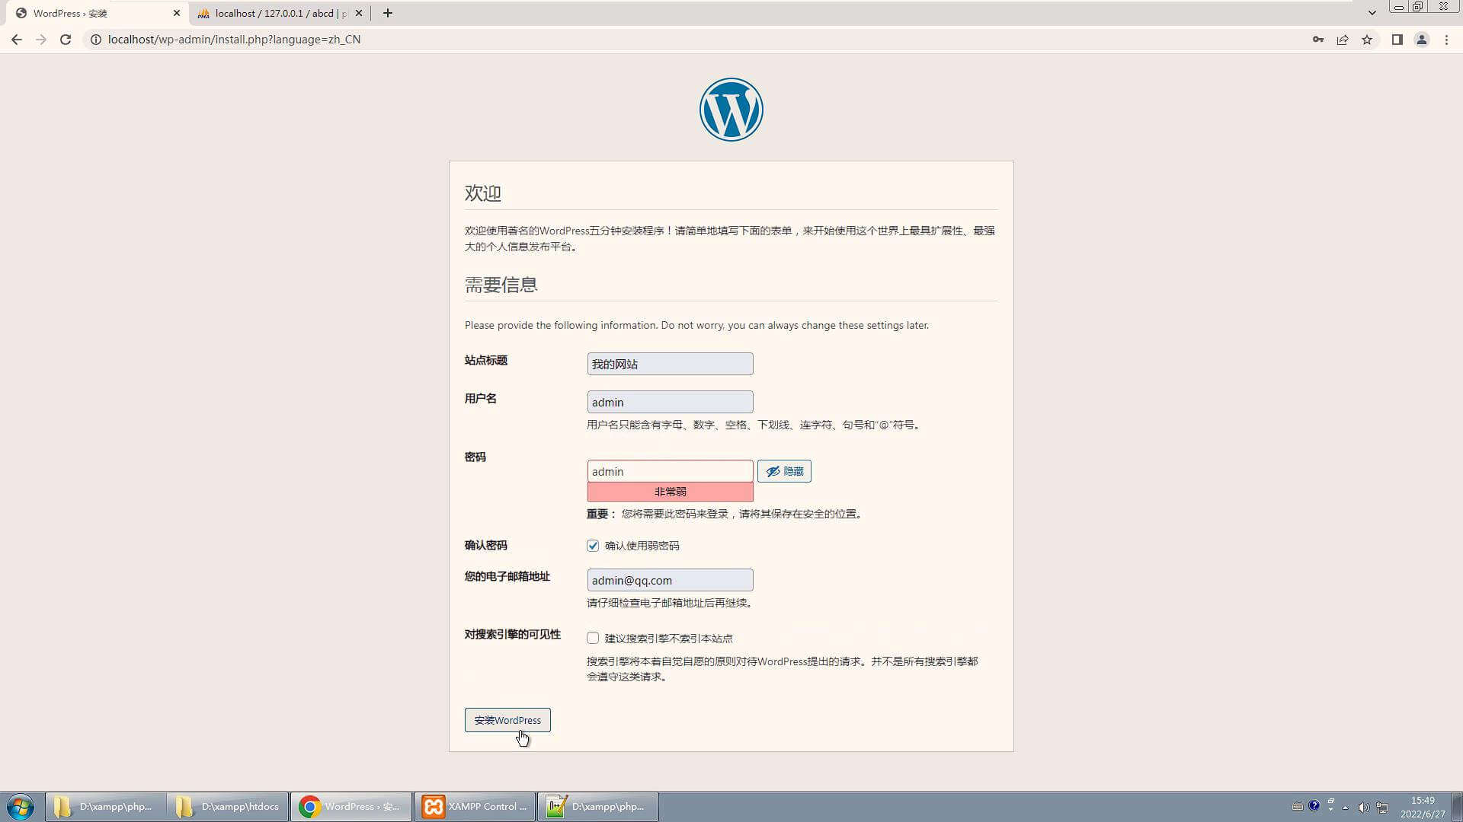This screenshot has height=822, width=1463.
Task: Click the volume speaker tray icon
Action: click(x=1363, y=807)
